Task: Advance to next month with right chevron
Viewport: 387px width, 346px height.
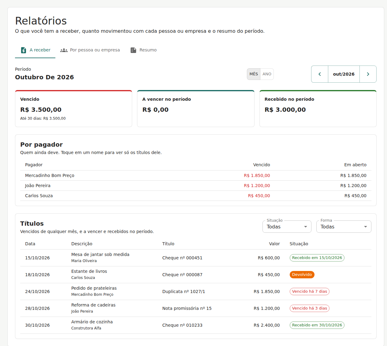Action: pos(368,74)
